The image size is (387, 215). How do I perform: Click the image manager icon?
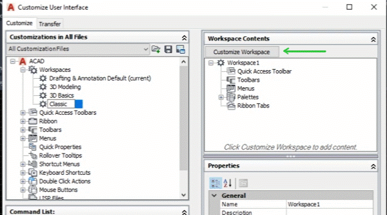pyautogui.click(x=181, y=49)
